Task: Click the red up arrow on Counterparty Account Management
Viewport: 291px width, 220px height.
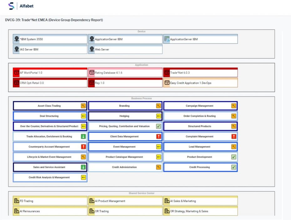Action: click(84, 147)
